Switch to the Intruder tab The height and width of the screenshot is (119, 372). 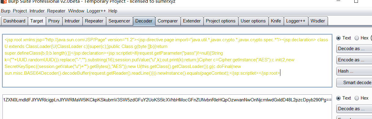(x=72, y=21)
